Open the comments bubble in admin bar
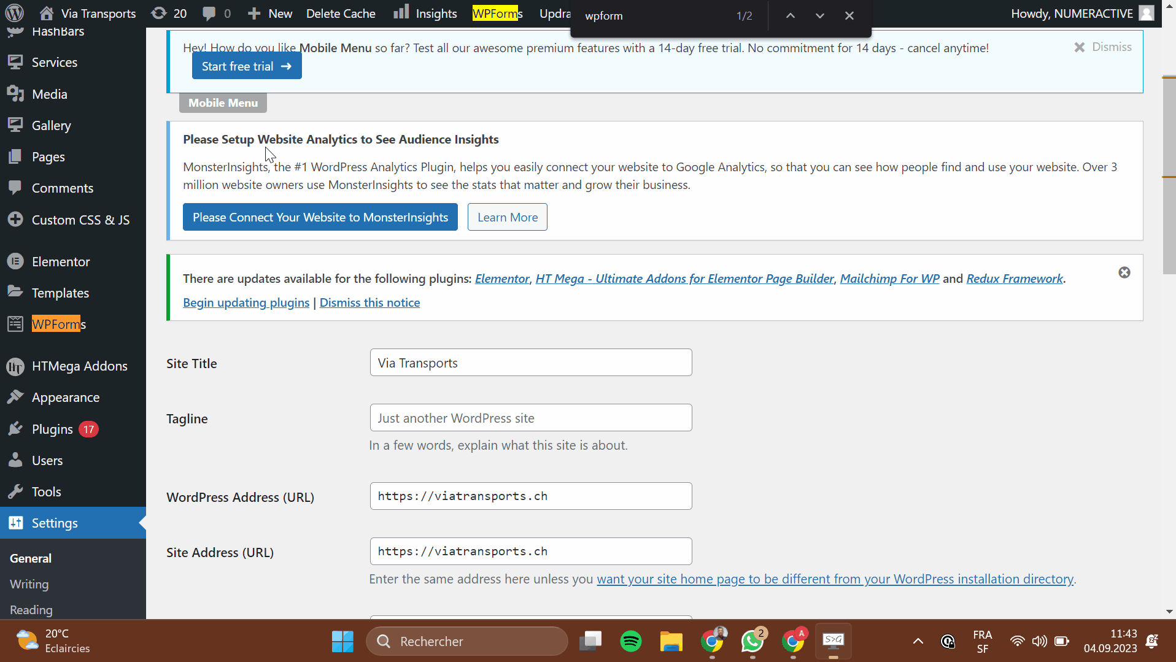Viewport: 1176px width, 662px height. coord(217,13)
